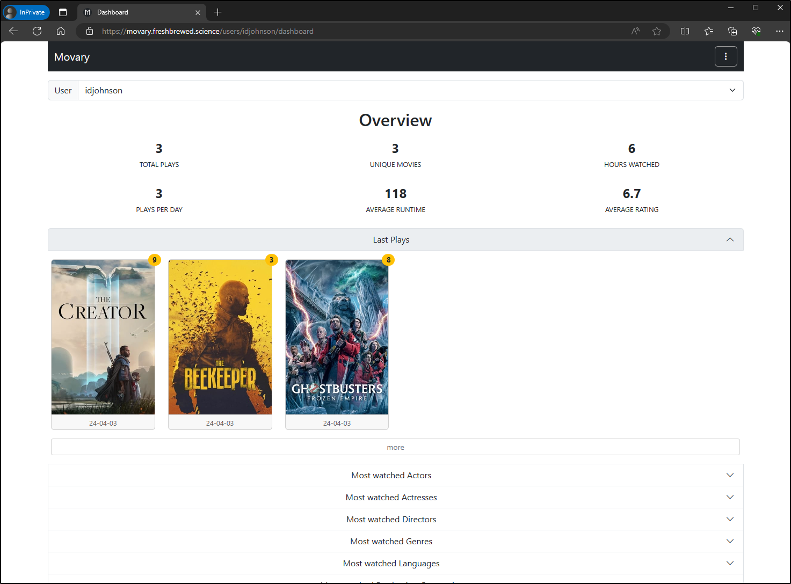The height and width of the screenshot is (584, 791).
Task: Open the Read aloud icon in the address bar
Action: (x=635, y=31)
